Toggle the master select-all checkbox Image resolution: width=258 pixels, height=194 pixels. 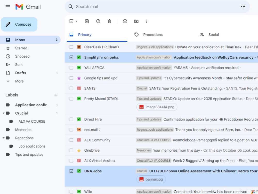click(x=71, y=21)
